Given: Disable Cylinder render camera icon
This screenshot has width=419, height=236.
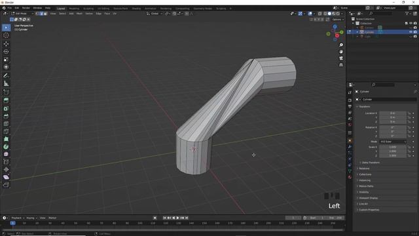Looking at the screenshot, I should click(x=415, y=32).
